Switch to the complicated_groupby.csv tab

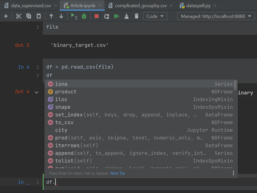141,5
